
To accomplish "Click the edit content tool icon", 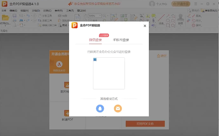I will 114,17.
